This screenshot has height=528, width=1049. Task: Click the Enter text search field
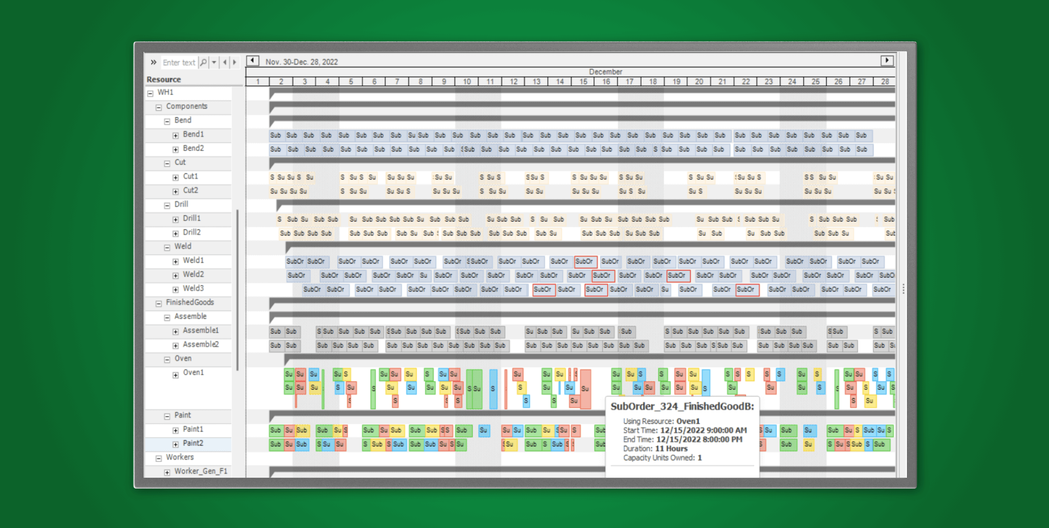click(178, 62)
